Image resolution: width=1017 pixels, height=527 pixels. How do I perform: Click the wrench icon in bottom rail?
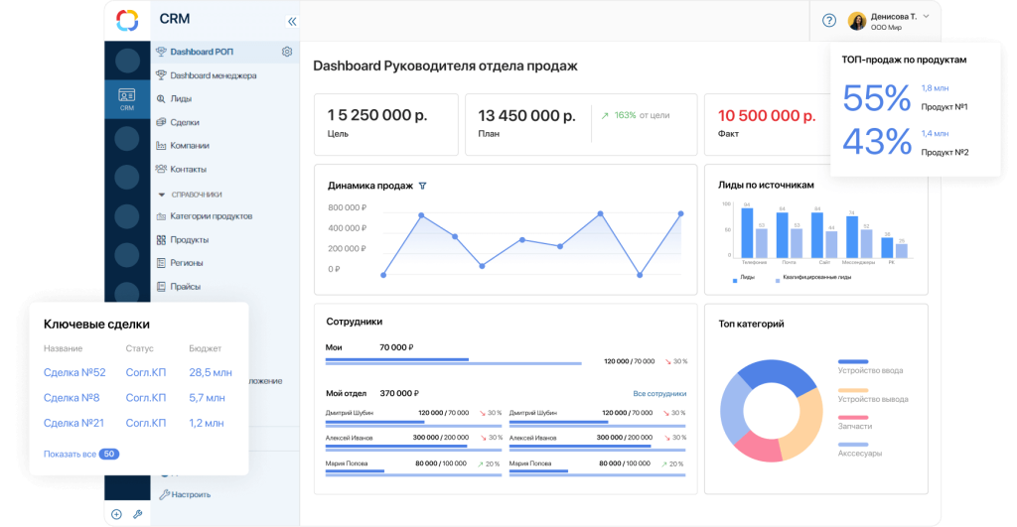coord(137,514)
